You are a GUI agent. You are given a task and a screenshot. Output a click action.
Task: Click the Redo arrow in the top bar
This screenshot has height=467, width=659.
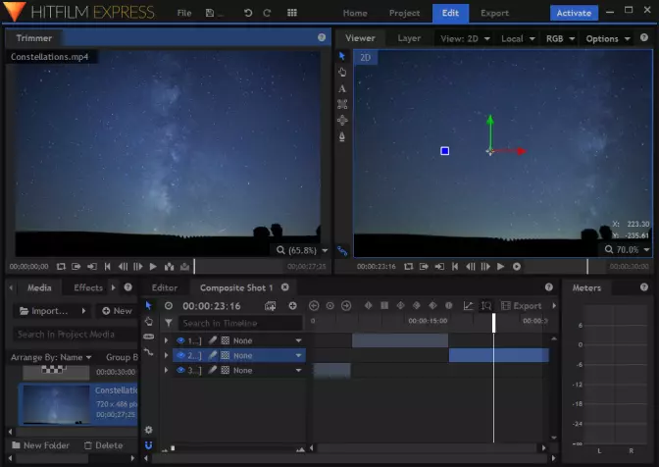pos(268,13)
